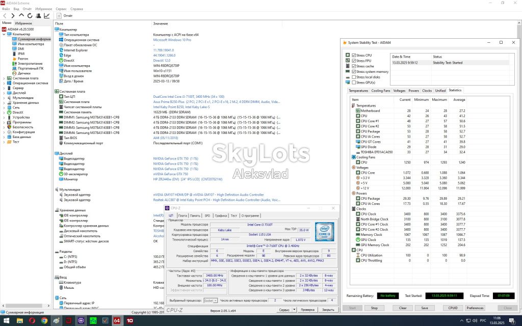Screen dimensions: 522x326
Task: Click the Clear button in Stability Test
Action: [403, 308]
